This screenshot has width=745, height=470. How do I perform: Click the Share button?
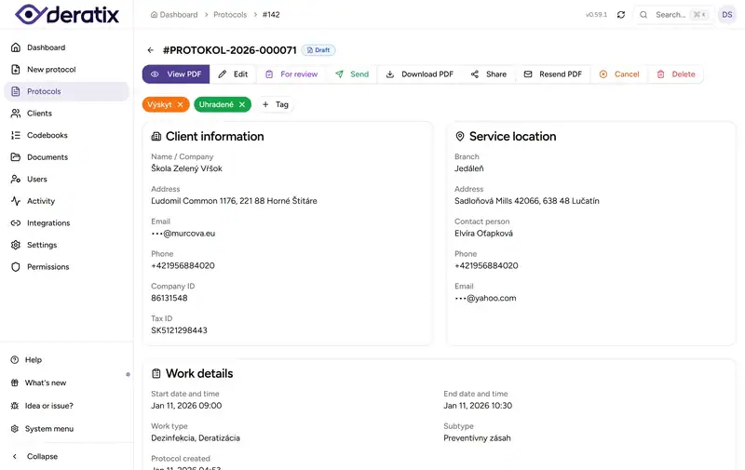pyautogui.click(x=489, y=74)
